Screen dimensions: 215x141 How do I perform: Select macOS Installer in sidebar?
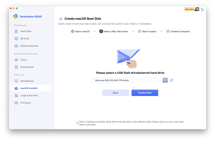[x=32, y=88]
